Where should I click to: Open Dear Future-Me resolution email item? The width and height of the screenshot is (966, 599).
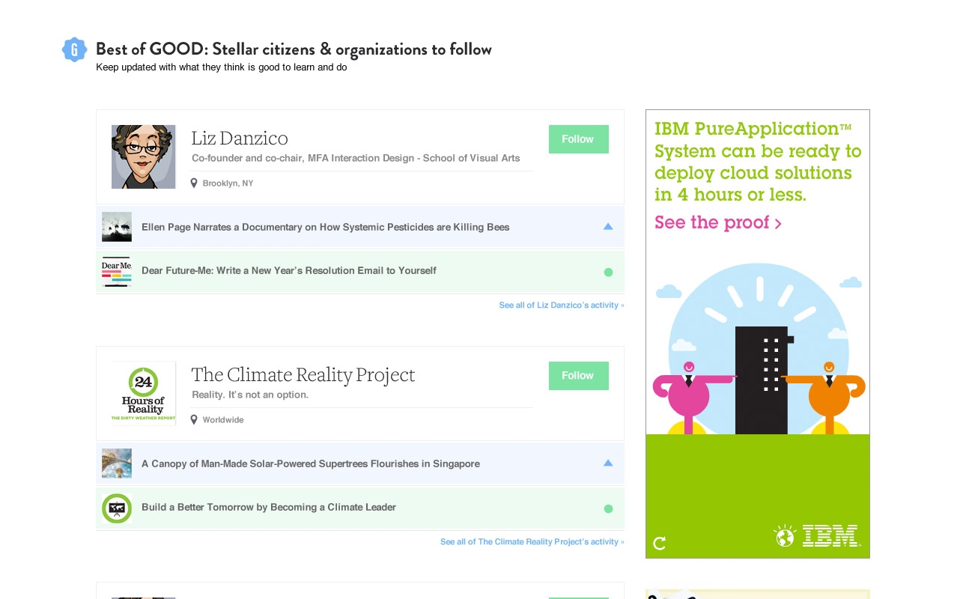(289, 270)
